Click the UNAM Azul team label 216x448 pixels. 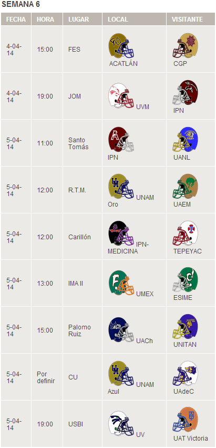[131, 388]
